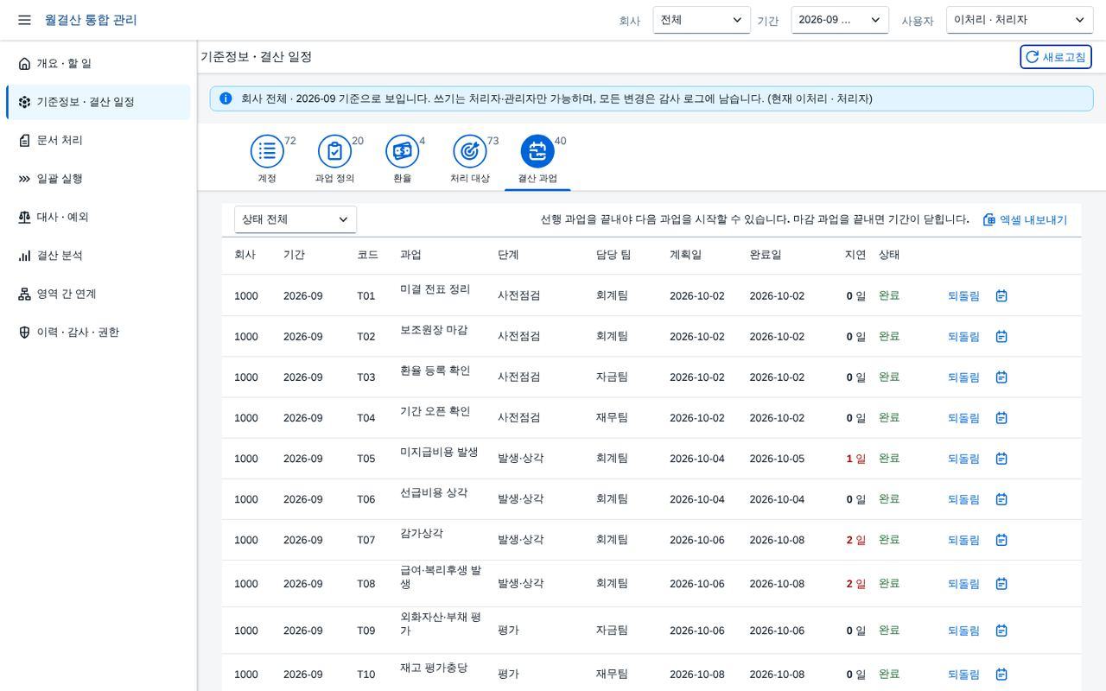The width and height of the screenshot is (1106, 691).
Task: Open the 문서 처리 menu item
Action: 99,141
